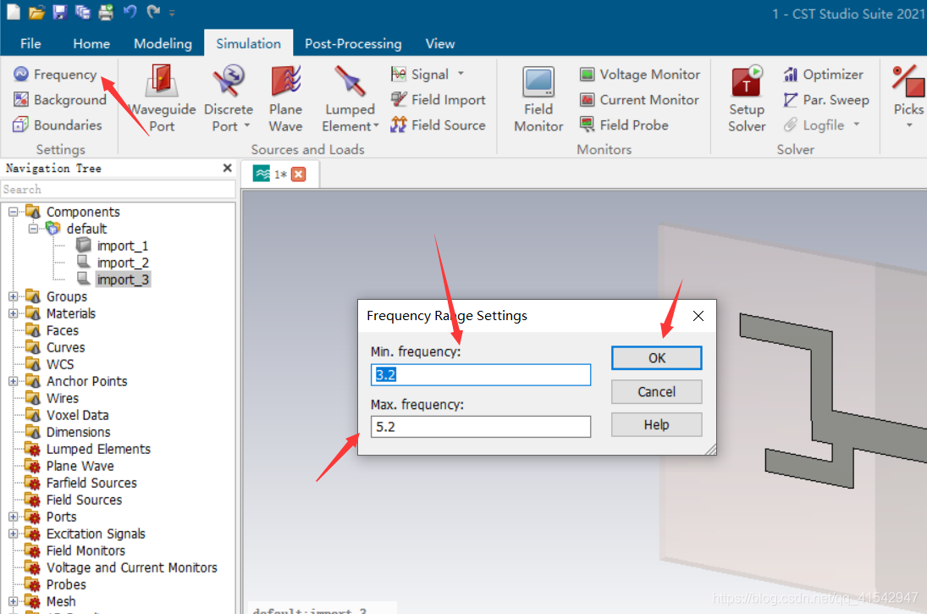Switch to the Simulation tab
This screenshot has height=614, width=927.
(x=248, y=44)
